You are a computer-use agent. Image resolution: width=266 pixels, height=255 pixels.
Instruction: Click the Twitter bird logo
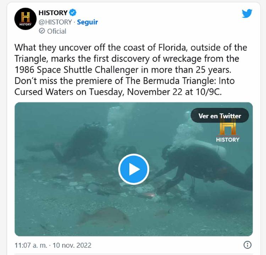(x=247, y=13)
